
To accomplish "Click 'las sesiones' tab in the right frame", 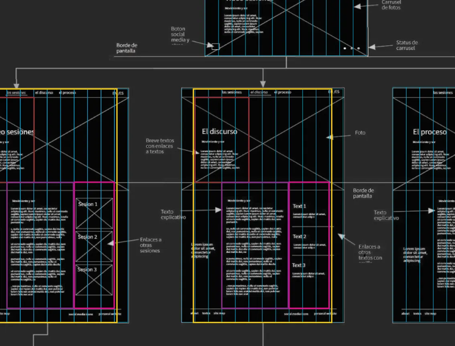I will [443, 93].
